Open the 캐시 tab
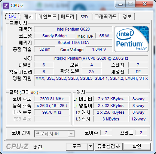Screen dimensions: 156x154 point(28,17)
